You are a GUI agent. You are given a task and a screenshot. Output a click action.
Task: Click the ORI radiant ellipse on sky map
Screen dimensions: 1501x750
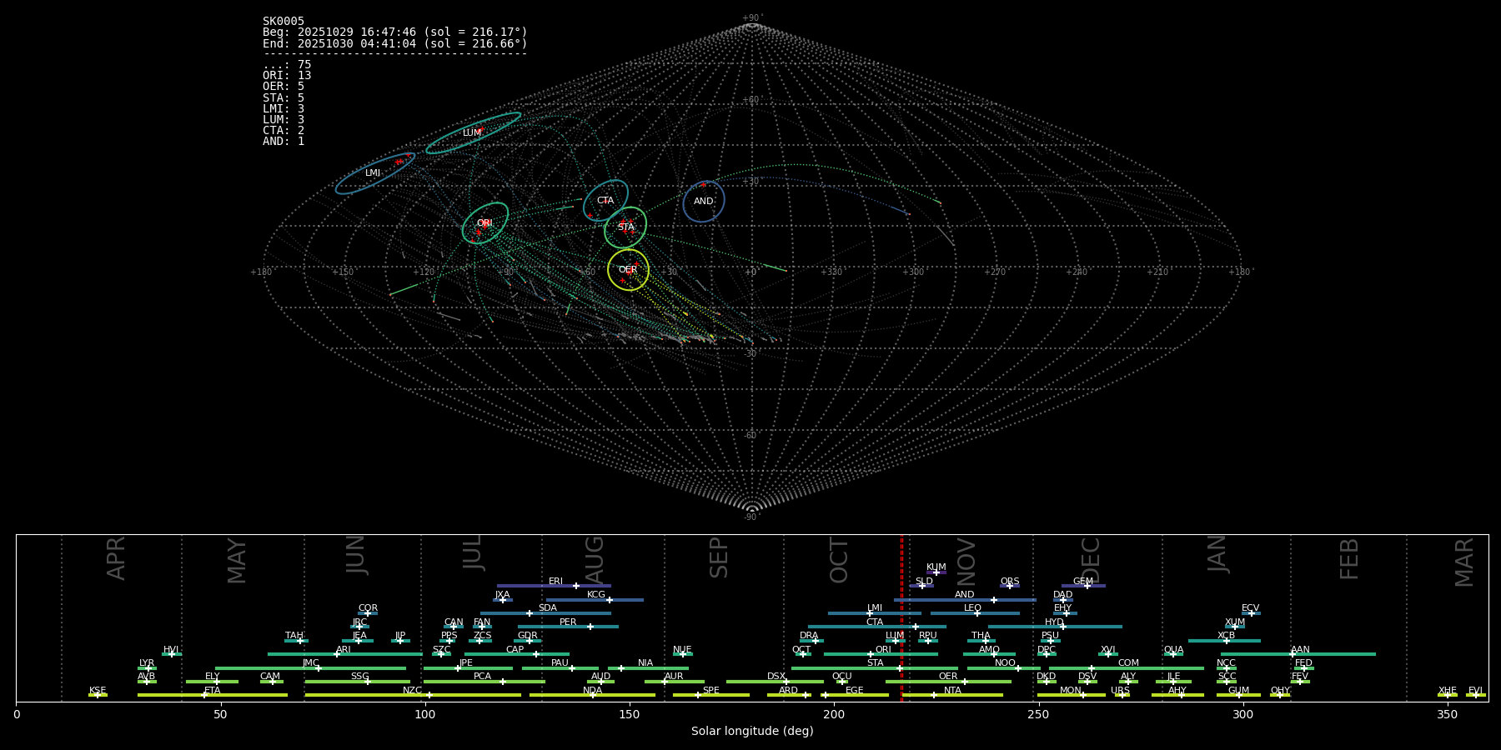point(485,223)
